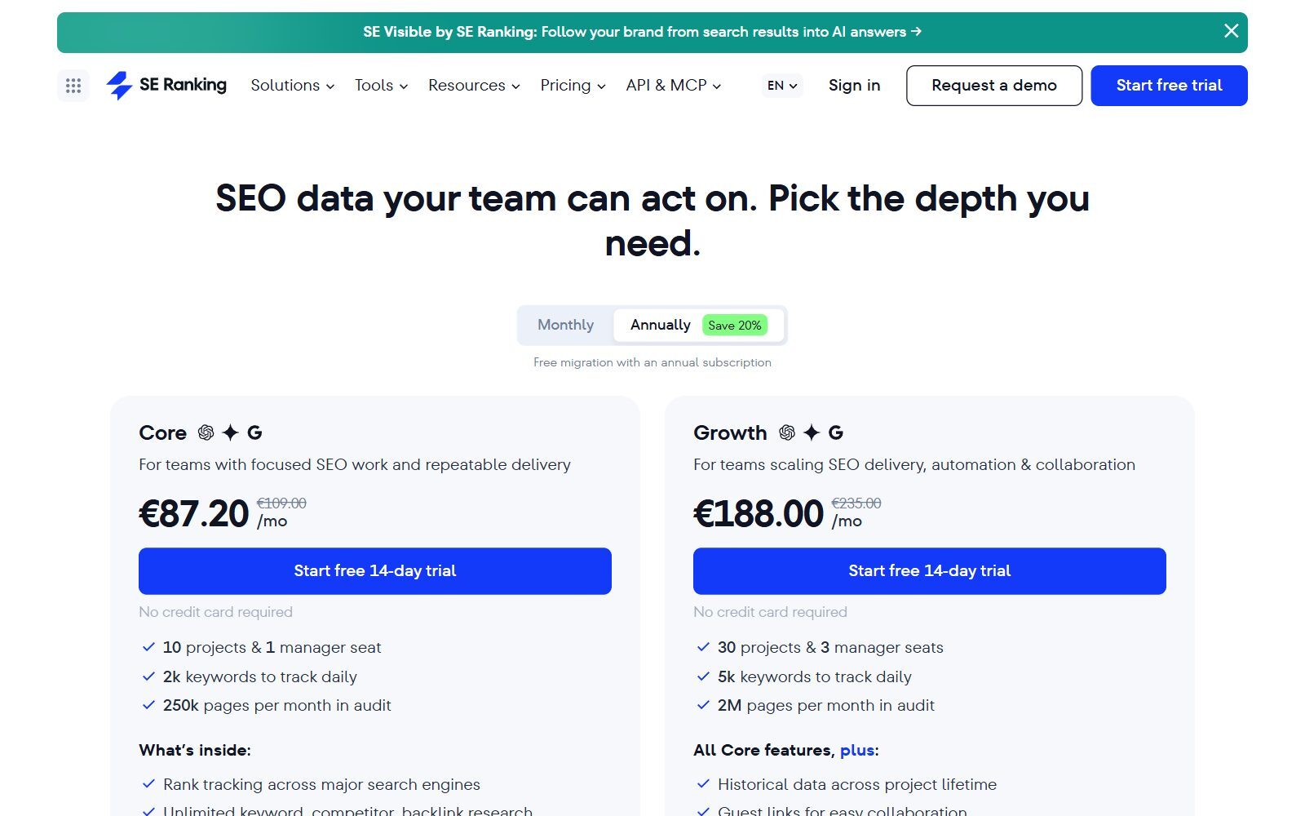Click "Free migration with an annual subscription"
Image resolution: width=1305 pixels, height=816 pixels.
pos(652,362)
